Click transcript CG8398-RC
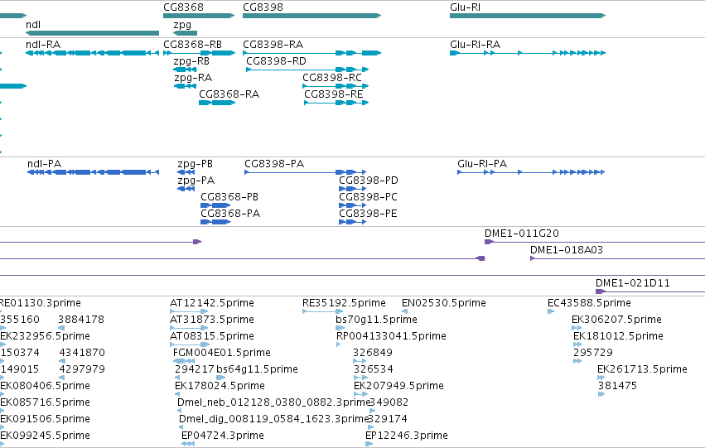This screenshot has width=705, height=448. point(332,78)
